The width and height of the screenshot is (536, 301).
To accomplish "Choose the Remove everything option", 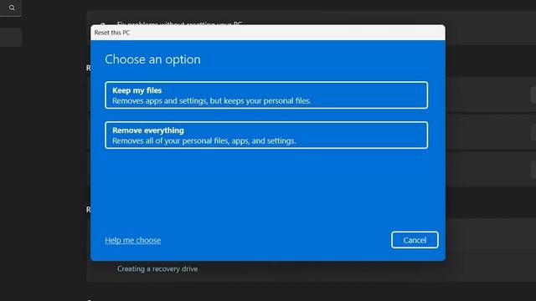I will point(266,135).
